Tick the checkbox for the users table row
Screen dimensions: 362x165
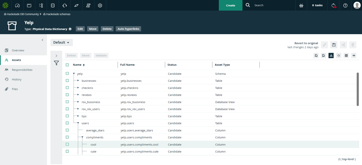coord(67,123)
